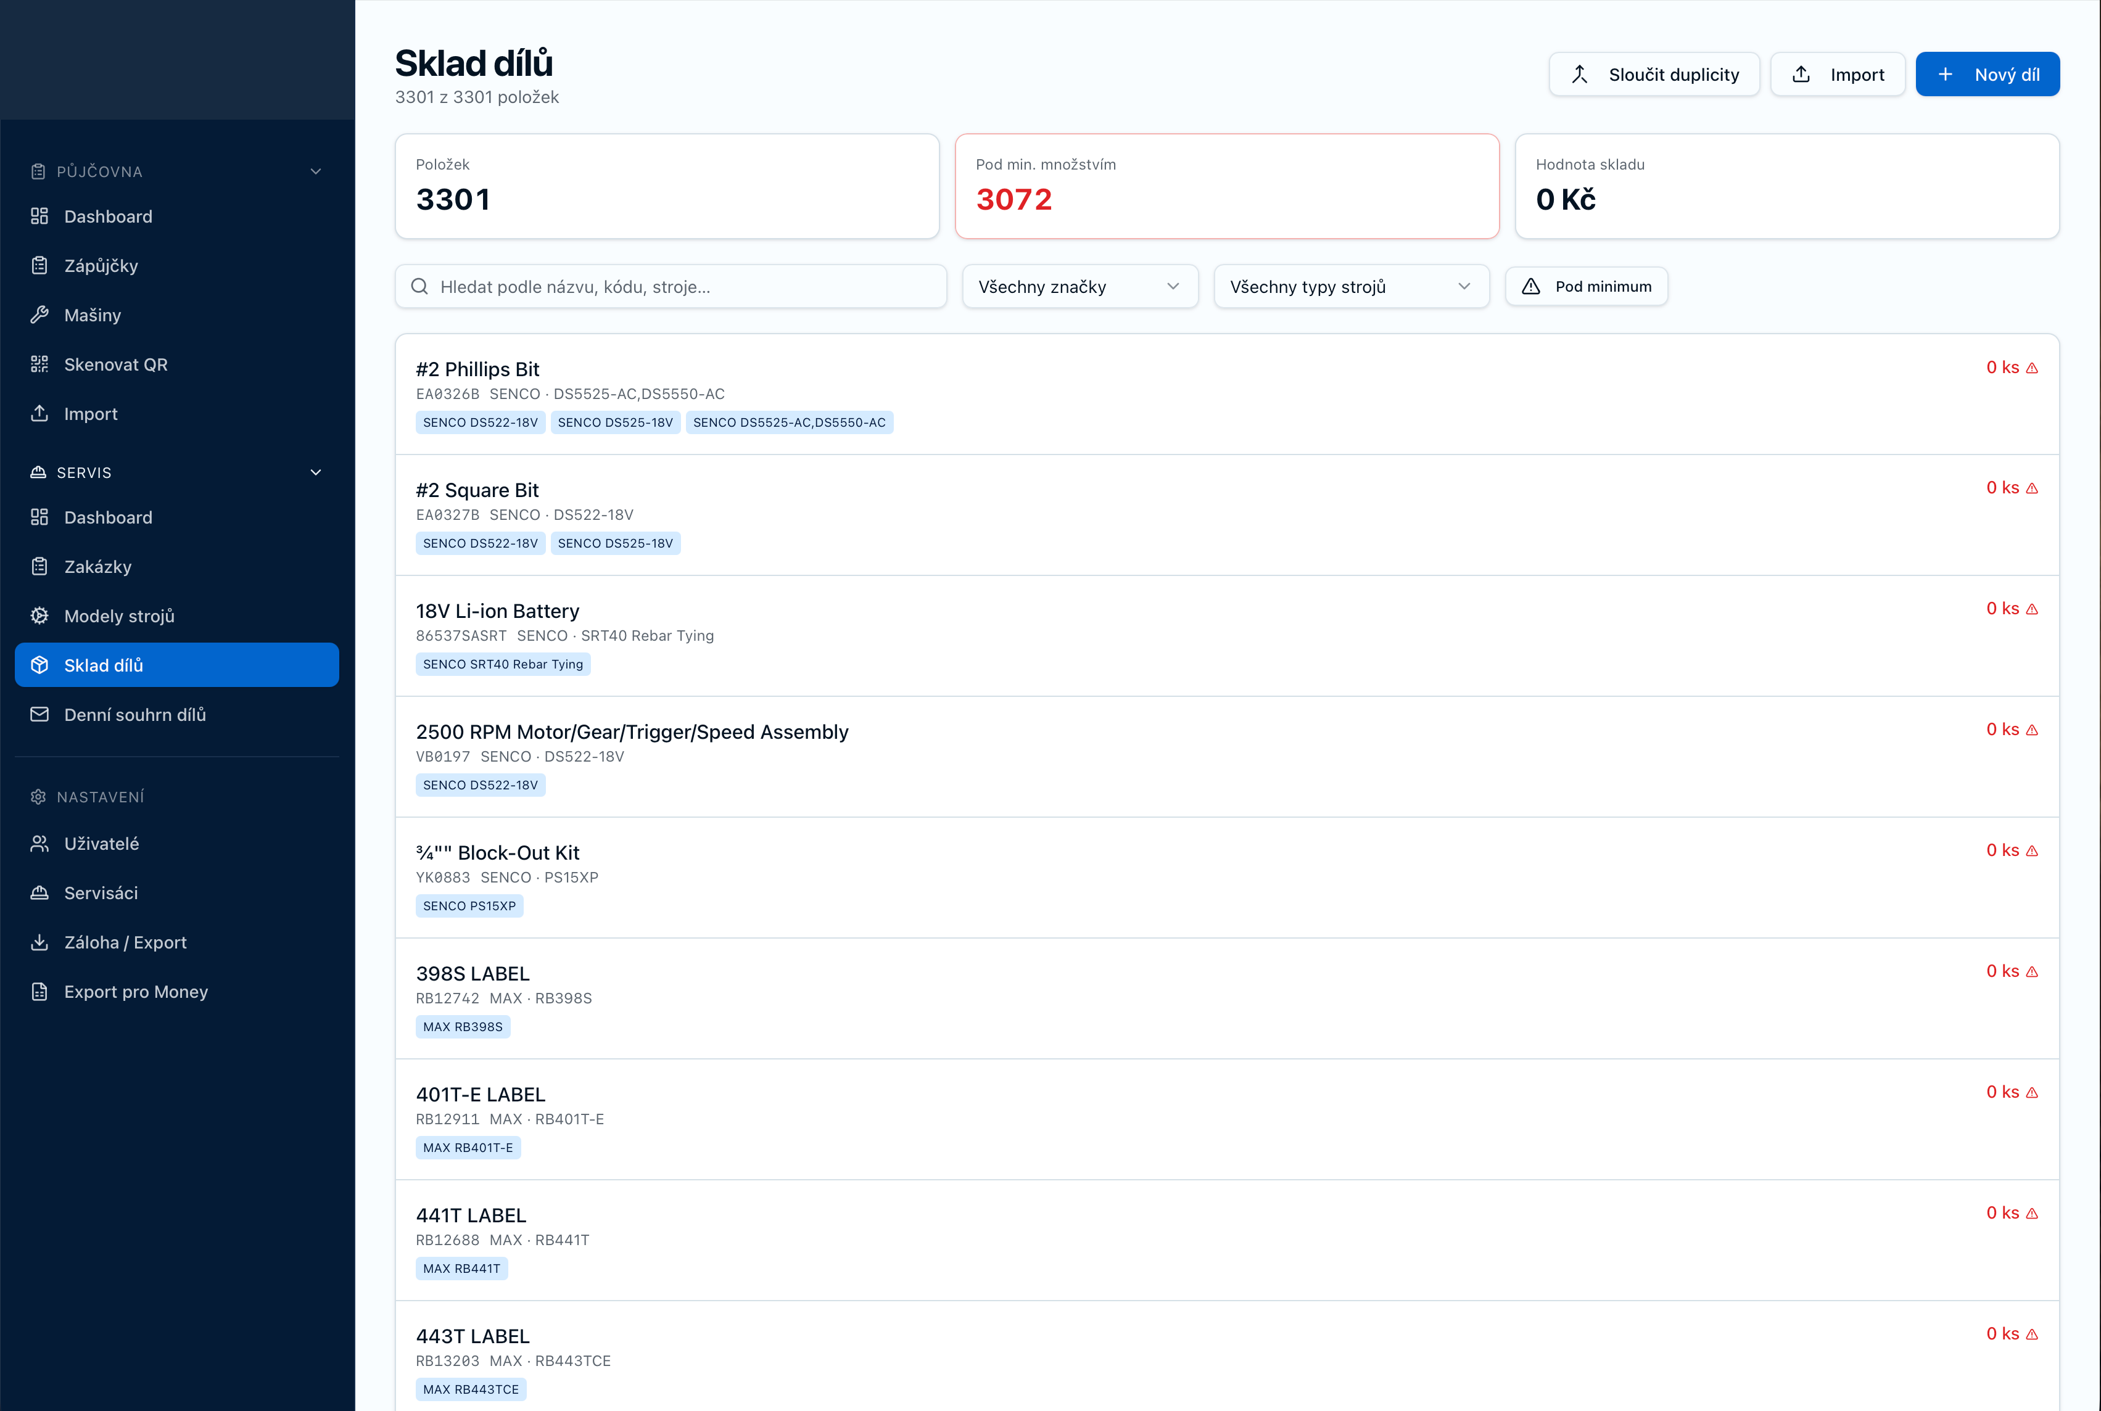Open the Všechny značky dropdown
The width and height of the screenshot is (2101, 1411).
(1080, 286)
